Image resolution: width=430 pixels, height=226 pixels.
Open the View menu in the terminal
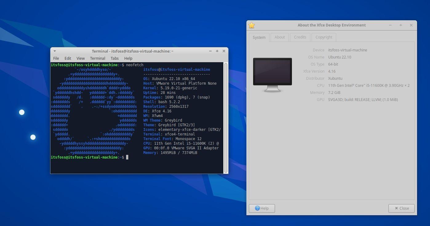tap(80, 58)
